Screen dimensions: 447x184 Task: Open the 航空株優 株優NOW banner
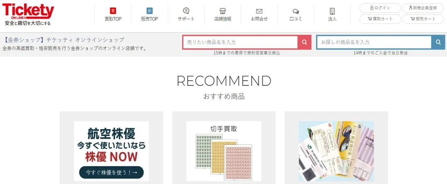click(111, 151)
